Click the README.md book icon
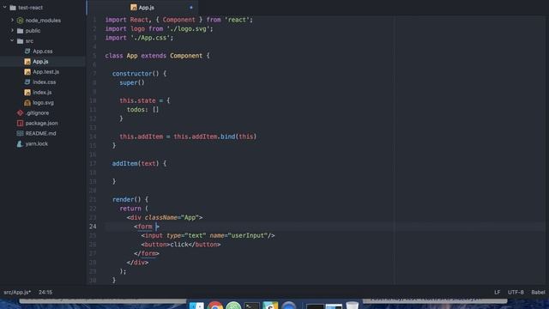The width and height of the screenshot is (549, 309). pyautogui.click(x=20, y=134)
